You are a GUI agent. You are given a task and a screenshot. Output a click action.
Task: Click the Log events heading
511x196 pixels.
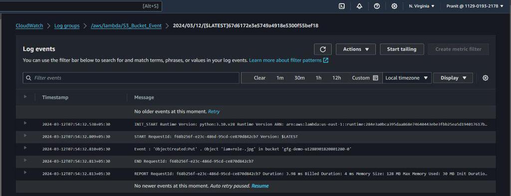[x=39, y=49]
